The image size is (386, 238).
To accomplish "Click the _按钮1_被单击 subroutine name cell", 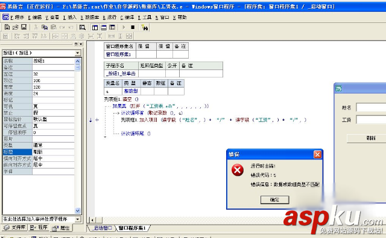I will pyautogui.click(x=121, y=74).
